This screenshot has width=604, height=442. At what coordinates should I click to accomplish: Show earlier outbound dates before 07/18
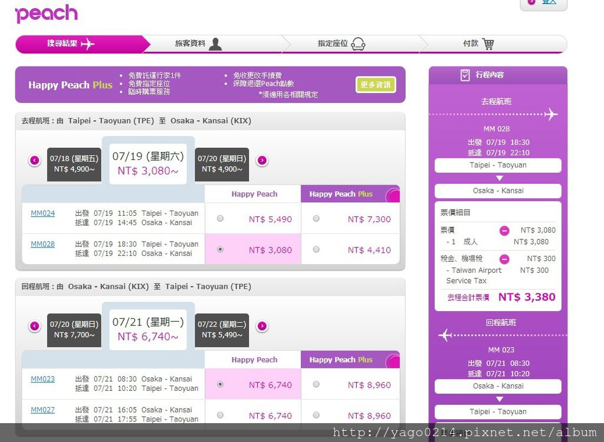click(34, 160)
